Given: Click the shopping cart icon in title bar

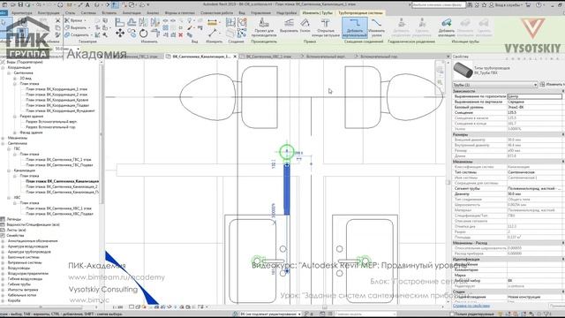Looking at the screenshot, I should click(528, 5).
